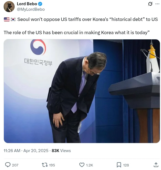Open the @MyLordBebo handle link
The height and width of the screenshot is (170, 161).
[31, 9]
